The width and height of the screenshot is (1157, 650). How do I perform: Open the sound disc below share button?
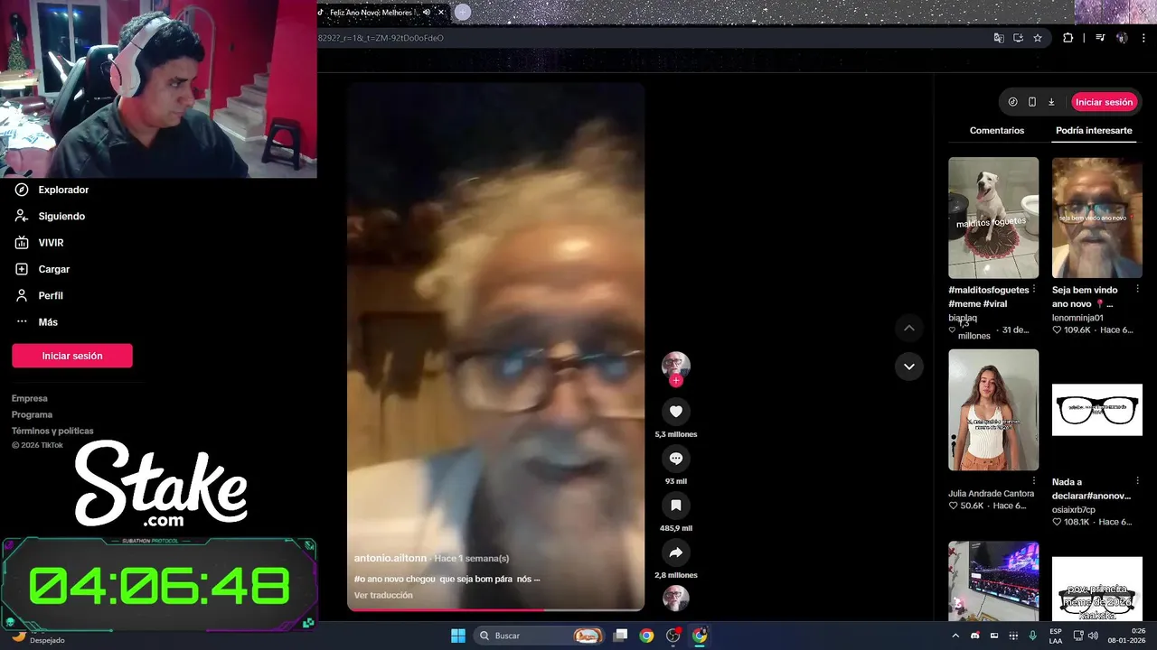pyautogui.click(x=675, y=598)
